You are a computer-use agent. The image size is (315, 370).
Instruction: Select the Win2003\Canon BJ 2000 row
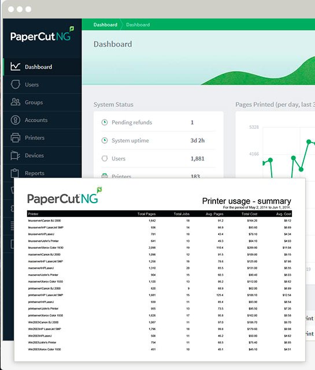click(x=160, y=322)
